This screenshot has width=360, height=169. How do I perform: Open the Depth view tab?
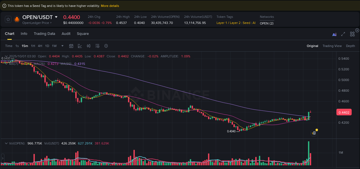(350, 46)
